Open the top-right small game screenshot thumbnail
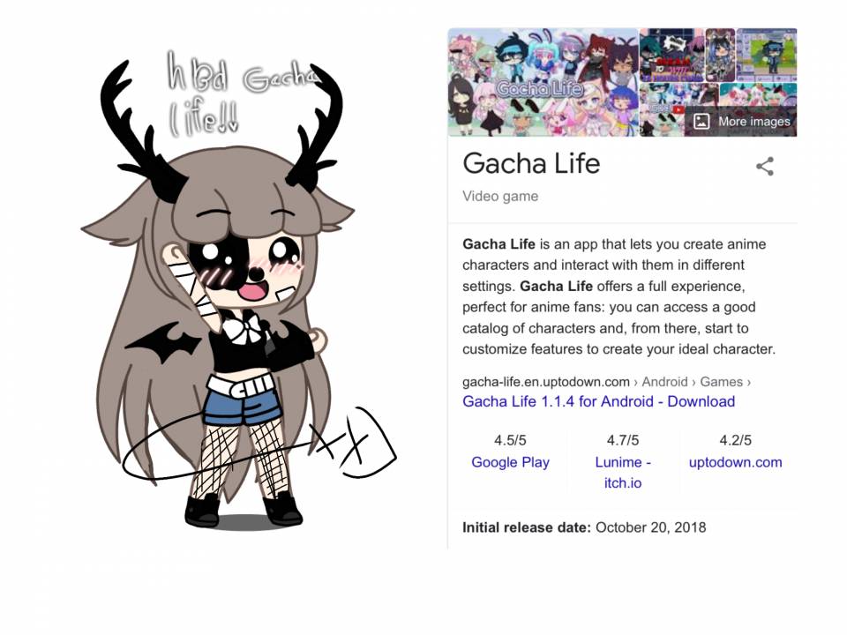Image resolution: width=847 pixels, height=635 pixels. [767, 55]
